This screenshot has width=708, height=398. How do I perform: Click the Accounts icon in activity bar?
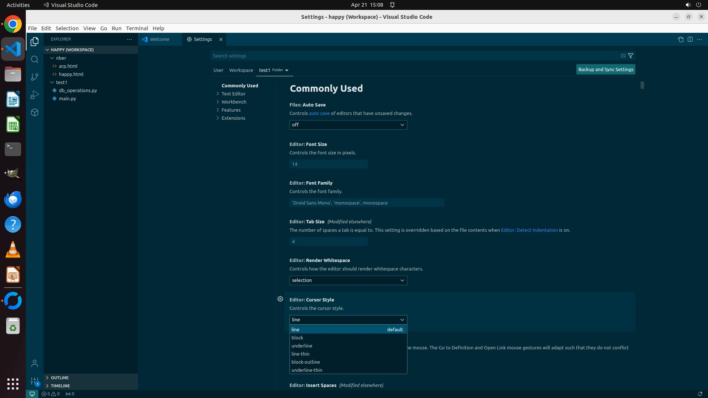pos(35,363)
